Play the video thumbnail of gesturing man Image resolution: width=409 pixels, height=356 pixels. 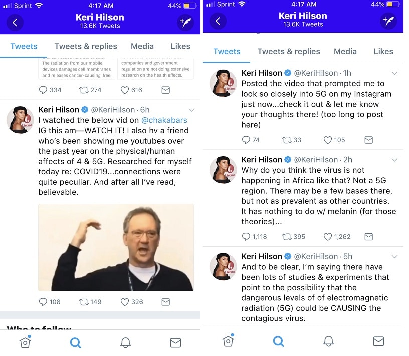point(116,247)
